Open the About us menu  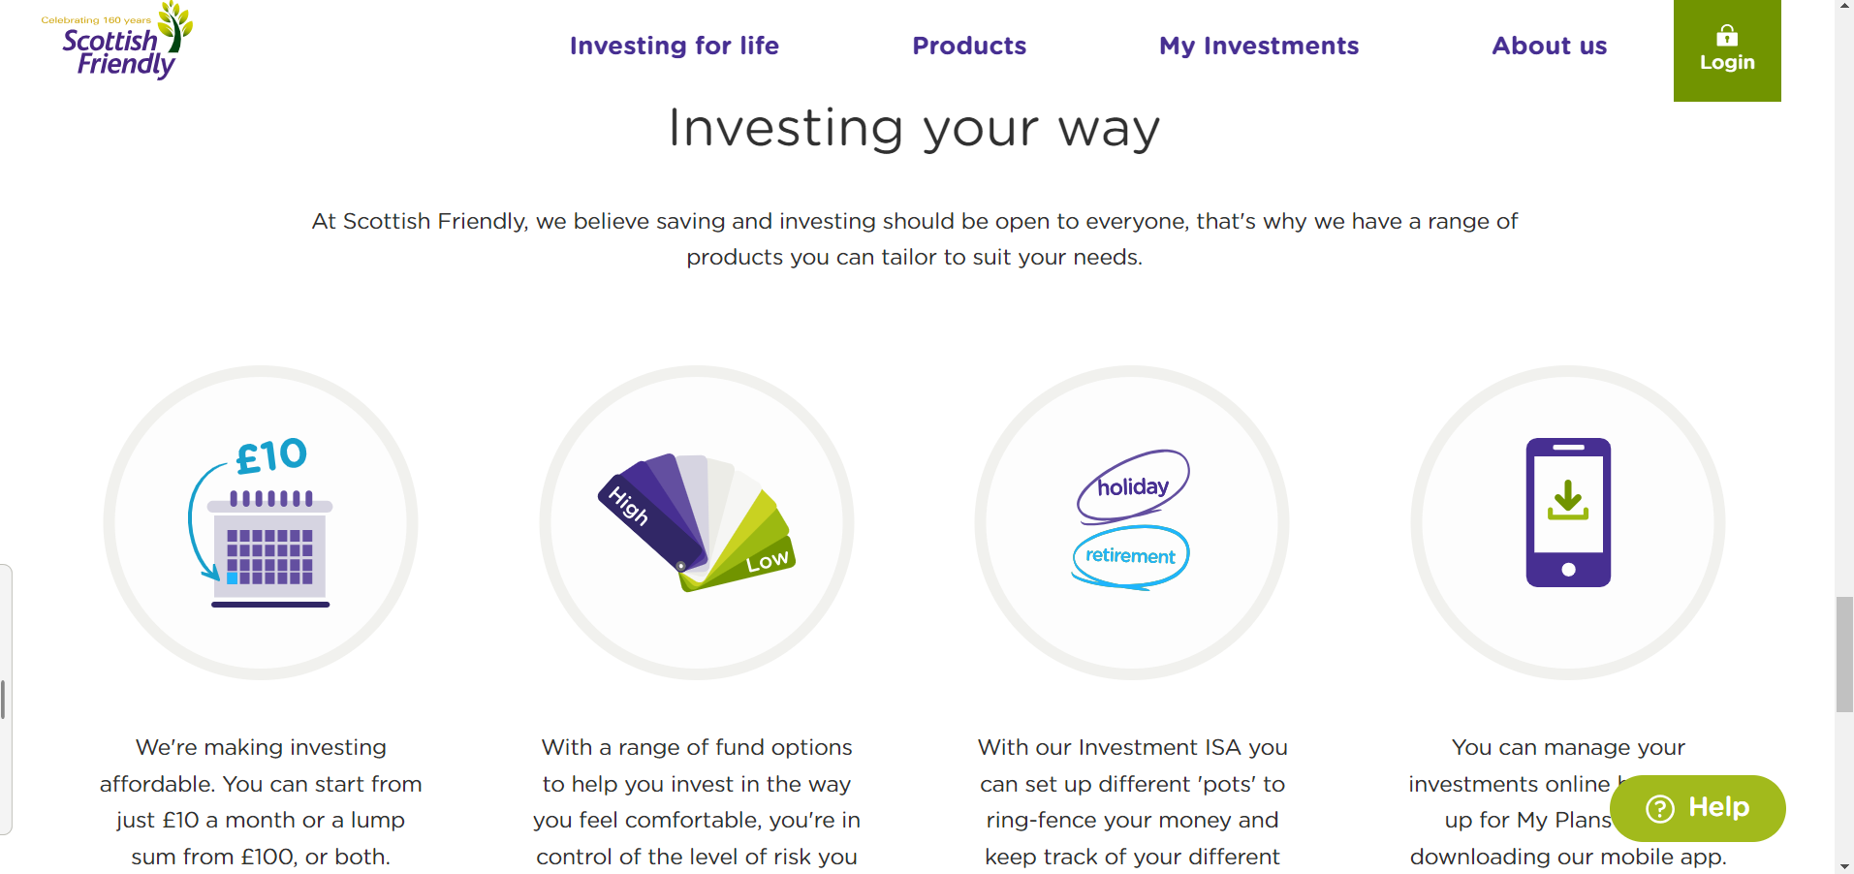[x=1549, y=46]
